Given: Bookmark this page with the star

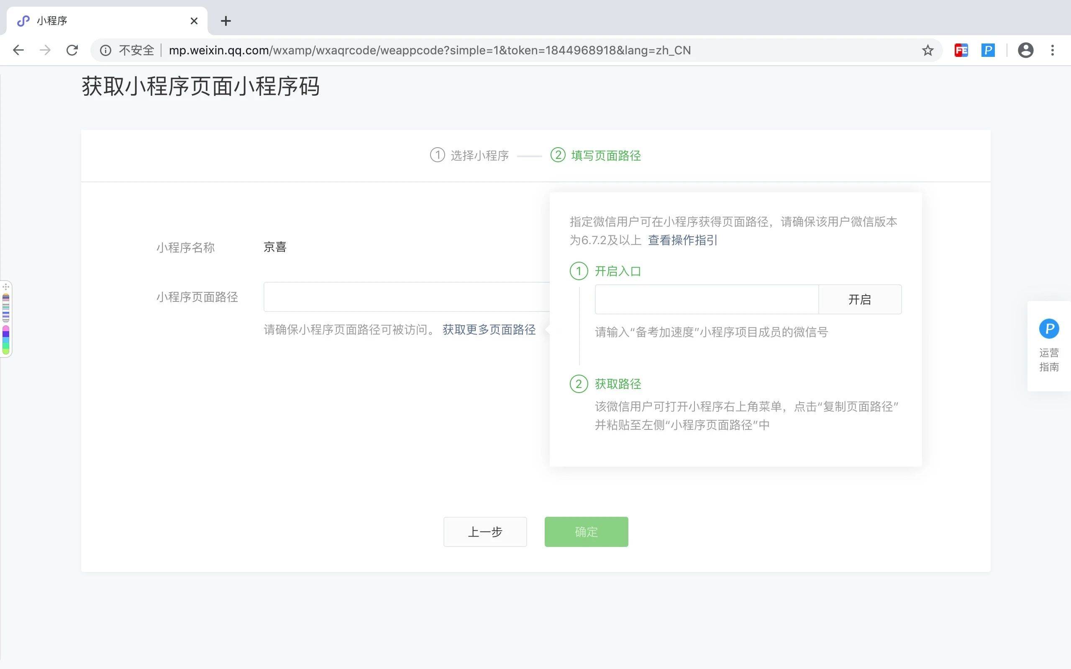Looking at the screenshot, I should pos(928,51).
